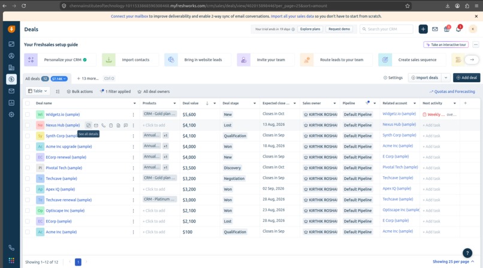Screen dimensions: 483x268
Task: Open the Products column dropdown arrow
Action: click(x=174, y=103)
